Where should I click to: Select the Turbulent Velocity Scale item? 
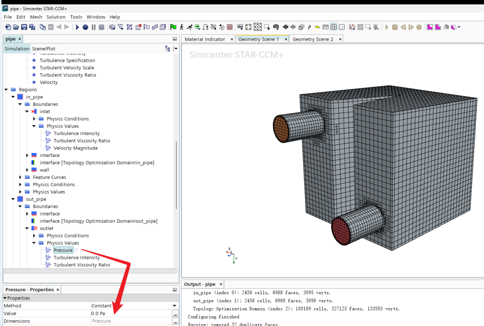click(x=67, y=68)
